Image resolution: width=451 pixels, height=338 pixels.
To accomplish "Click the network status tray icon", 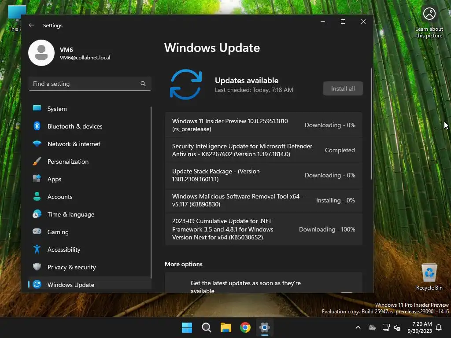I will click(386, 327).
